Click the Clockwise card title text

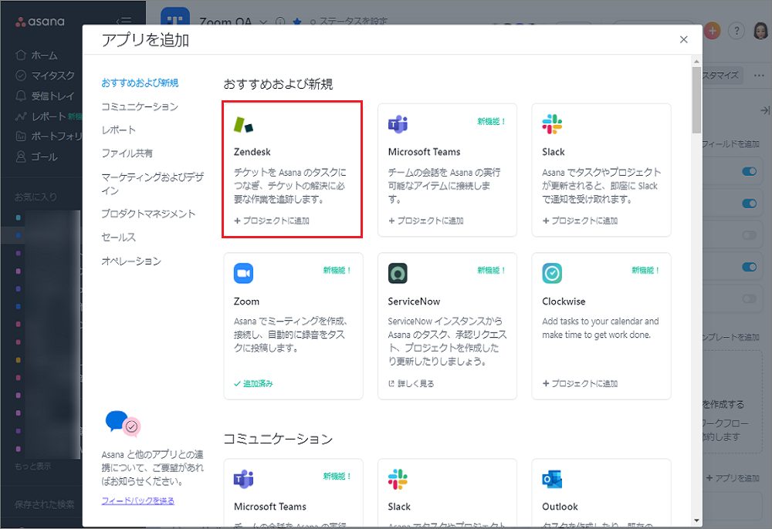click(564, 302)
